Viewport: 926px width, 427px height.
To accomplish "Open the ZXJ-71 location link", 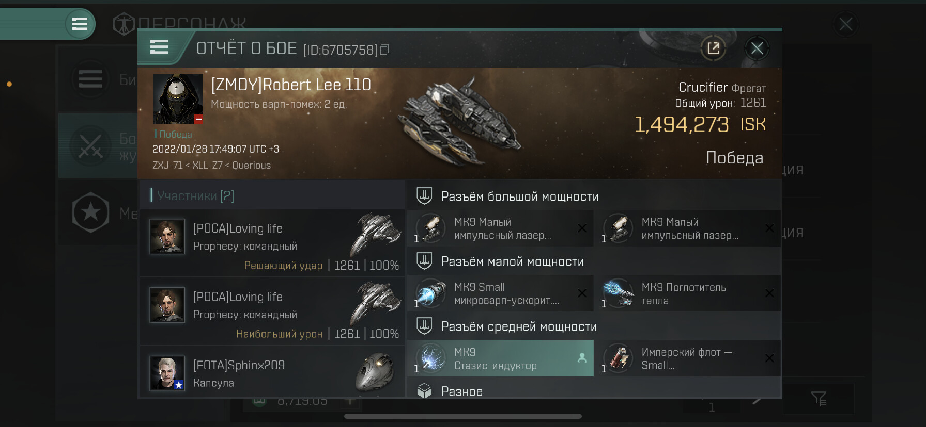I will [167, 166].
